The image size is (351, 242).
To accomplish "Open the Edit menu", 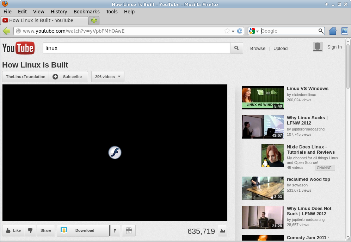I will [23, 12].
